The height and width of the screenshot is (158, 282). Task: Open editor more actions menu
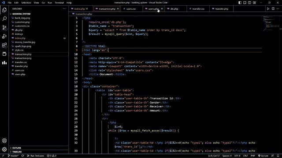[x=278, y=9]
